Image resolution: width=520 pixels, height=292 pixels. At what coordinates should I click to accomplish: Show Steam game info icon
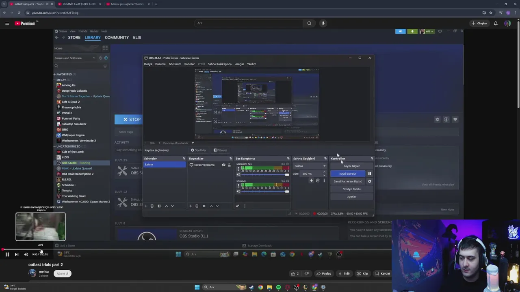pyautogui.click(x=446, y=119)
